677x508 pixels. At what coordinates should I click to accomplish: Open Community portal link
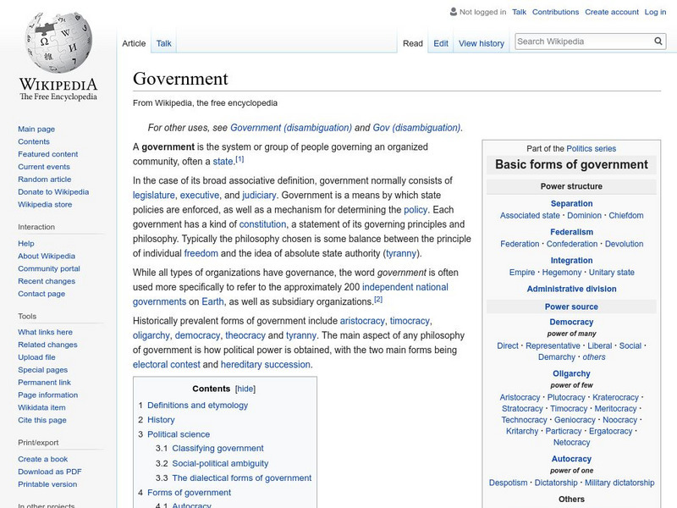tap(49, 268)
